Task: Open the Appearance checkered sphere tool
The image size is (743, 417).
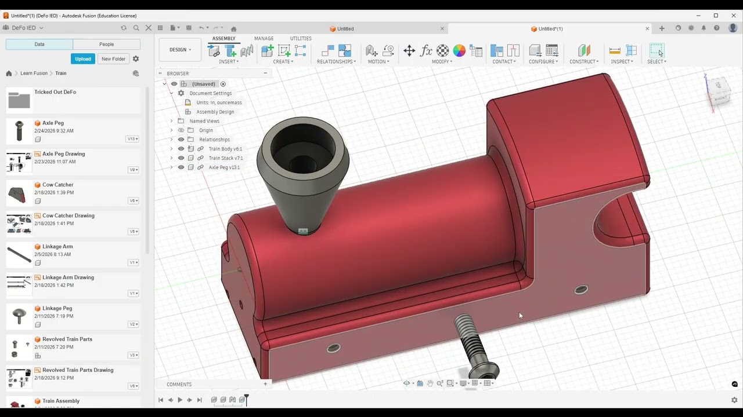Action: 442,51
